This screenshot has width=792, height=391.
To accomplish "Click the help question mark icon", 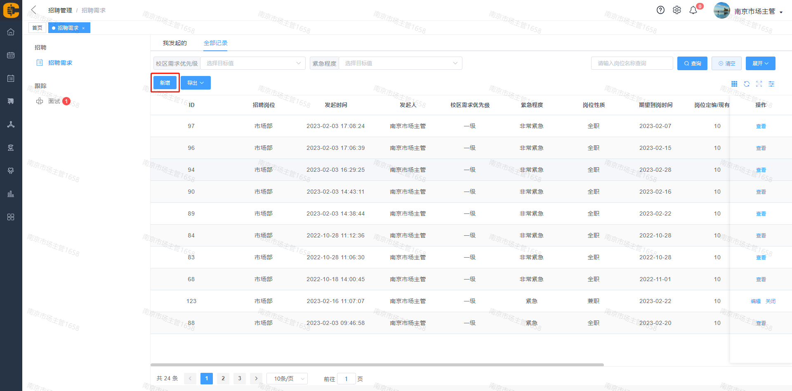I will click(660, 10).
